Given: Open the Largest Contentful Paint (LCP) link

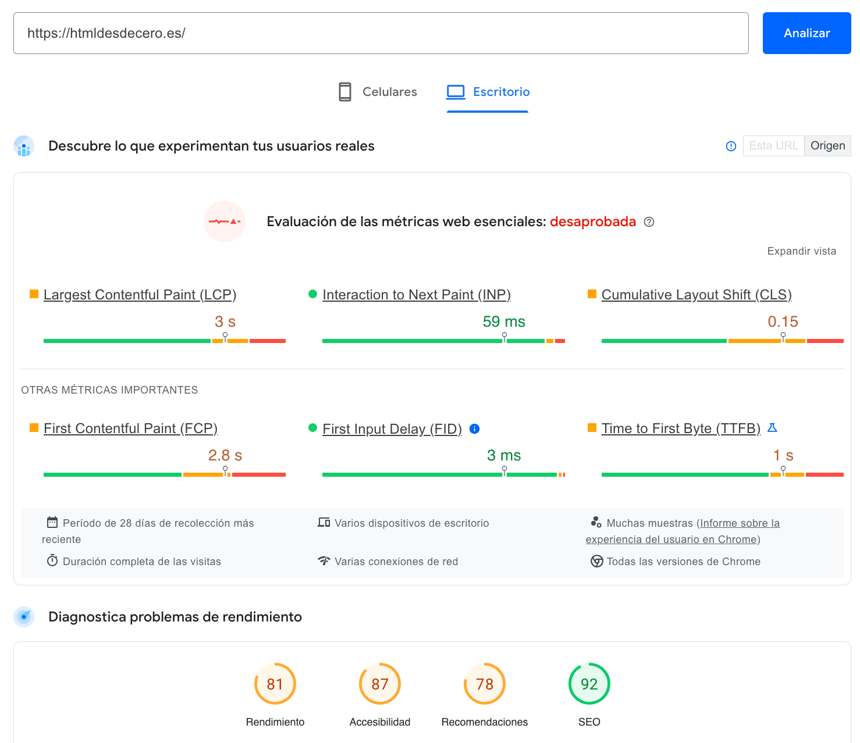Looking at the screenshot, I should point(140,295).
